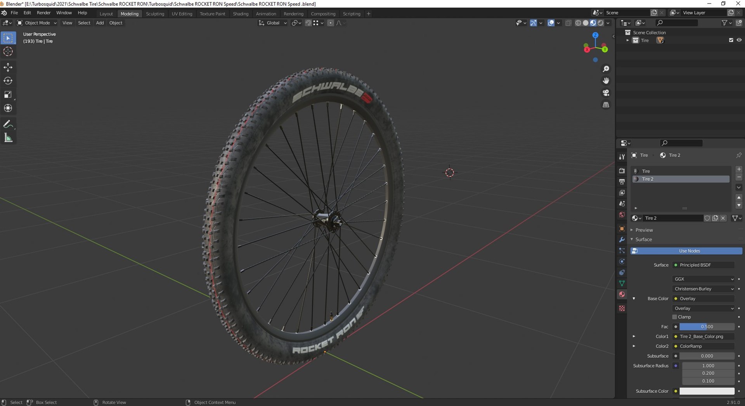Expand Color2 ColorRamp settings

(x=634, y=346)
